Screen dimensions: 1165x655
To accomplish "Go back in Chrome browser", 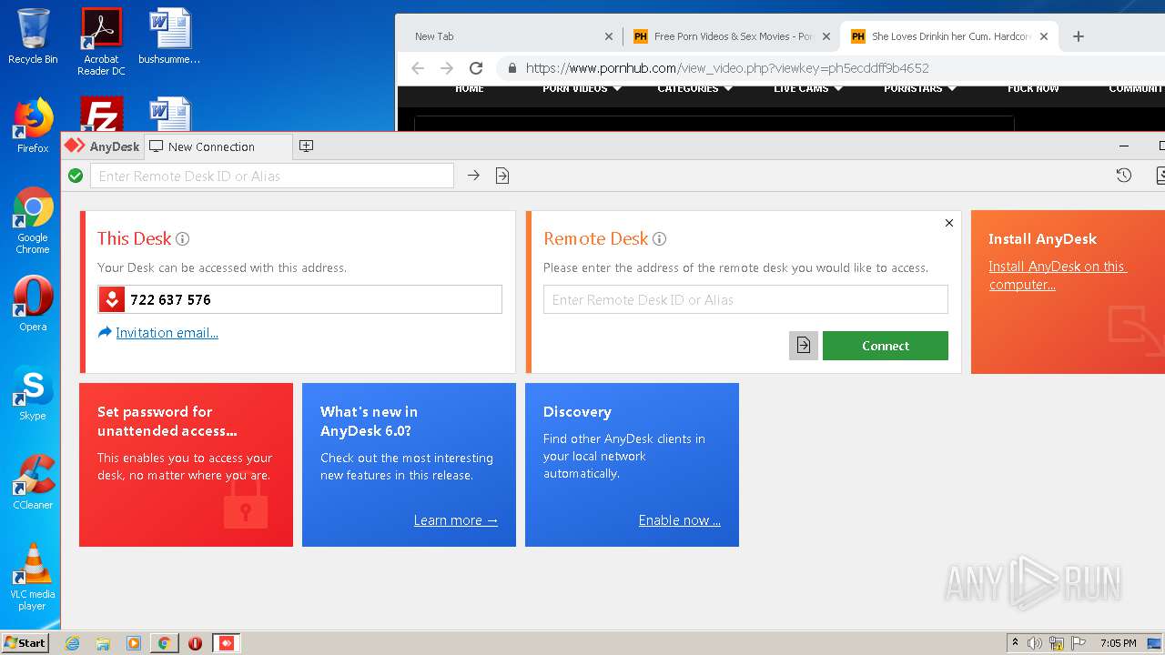I will click(x=418, y=67).
